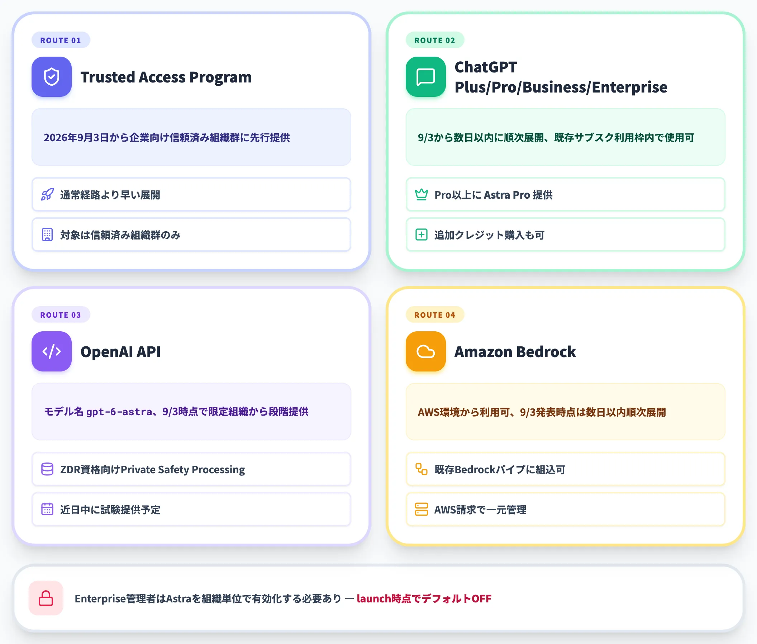Image resolution: width=757 pixels, height=644 pixels.
Task: Click the text AWS環境から利用可、9/3発表時点は数日以内順次展開
Action: point(542,412)
